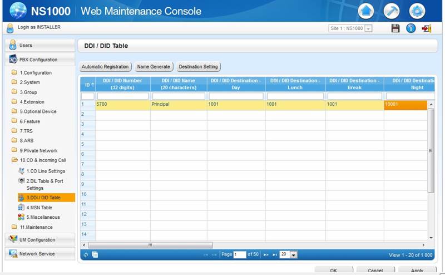Open 1.CO Line Settings item
Screen dimensions: 445x275
45,171
